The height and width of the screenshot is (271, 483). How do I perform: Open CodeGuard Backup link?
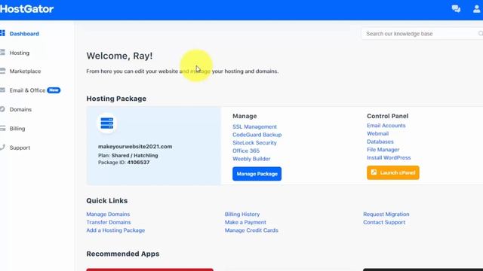(257, 135)
